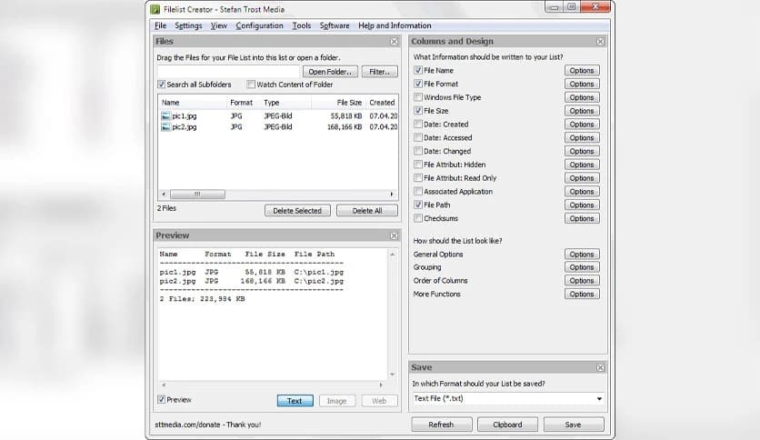Enable Associated Application column
Screen dimensions: 760x440
418,192
